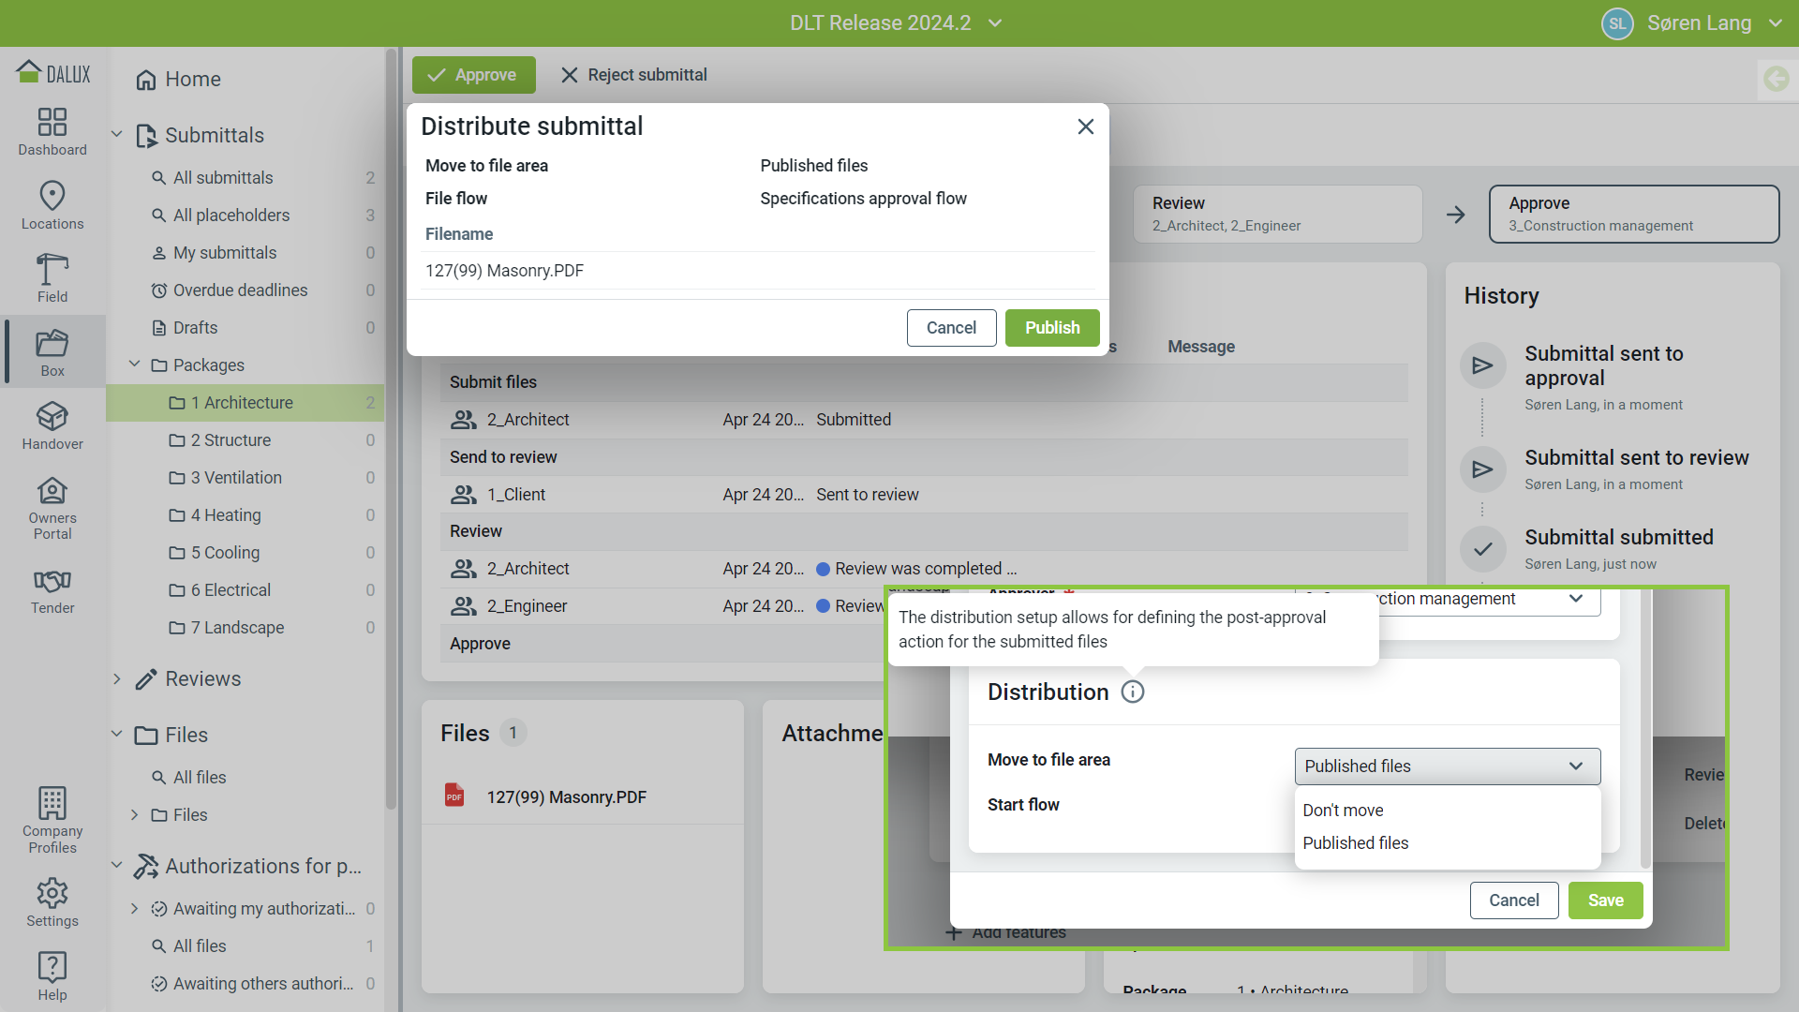Click Reject submittal
The width and height of the screenshot is (1799, 1012).
click(634, 75)
